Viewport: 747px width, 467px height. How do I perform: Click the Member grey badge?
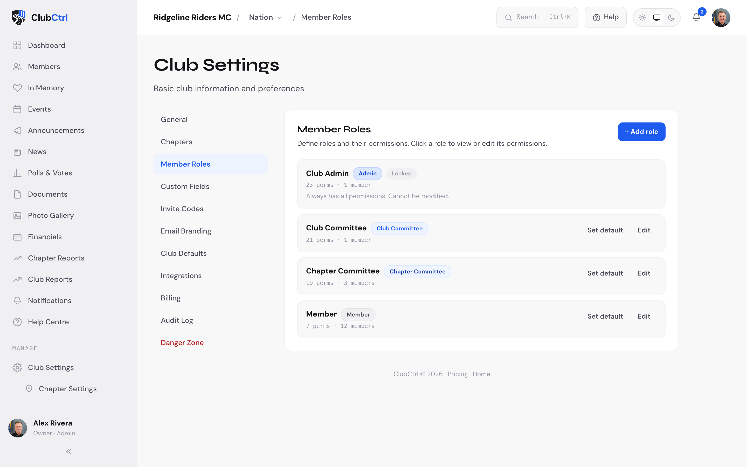(358, 315)
